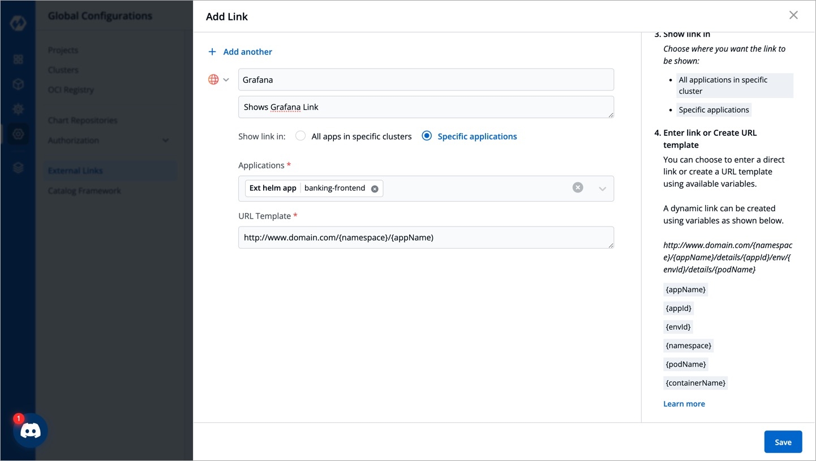Select All apps in specific clusters radio
816x461 pixels.
point(300,136)
